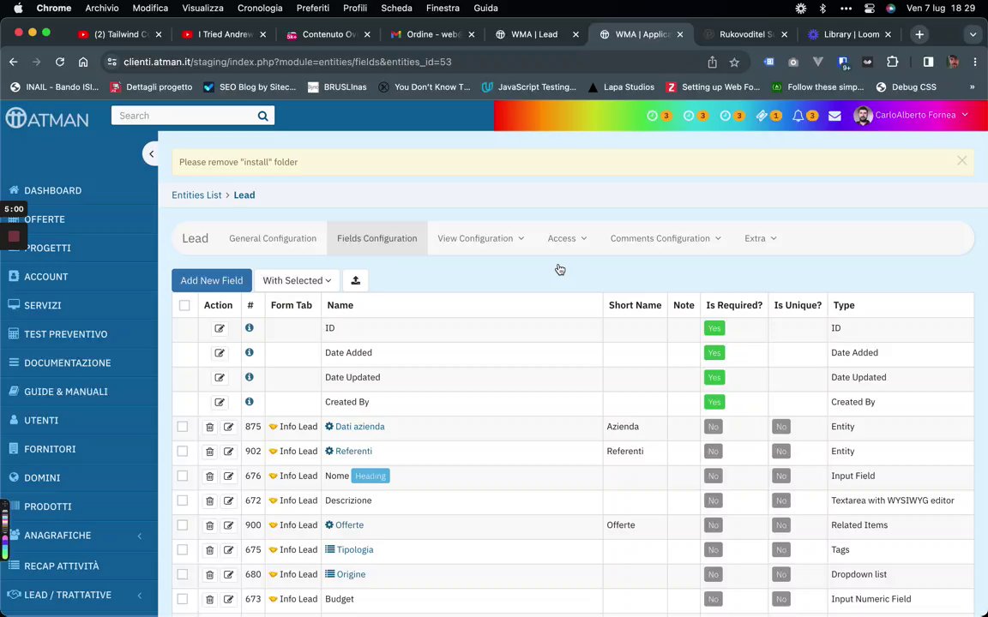The height and width of the screenshot is (617, 988).
Task: Open a new Chrome tab
Action: coord(919,34)
